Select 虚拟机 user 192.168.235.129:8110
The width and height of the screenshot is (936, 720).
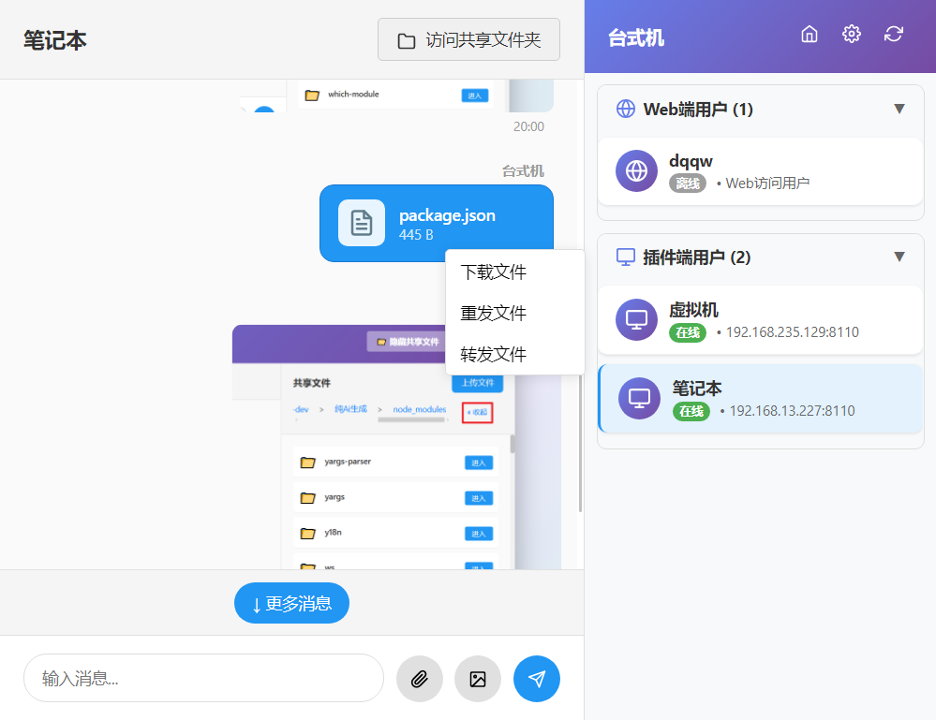(x=760, y=319)
